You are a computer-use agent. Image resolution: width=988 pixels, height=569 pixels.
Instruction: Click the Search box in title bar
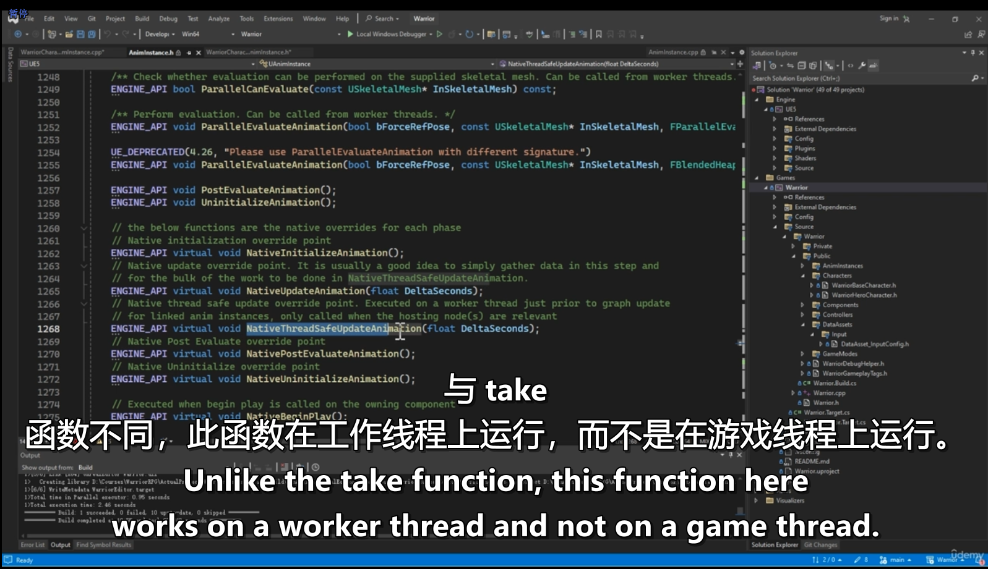[x=382, y=19]
